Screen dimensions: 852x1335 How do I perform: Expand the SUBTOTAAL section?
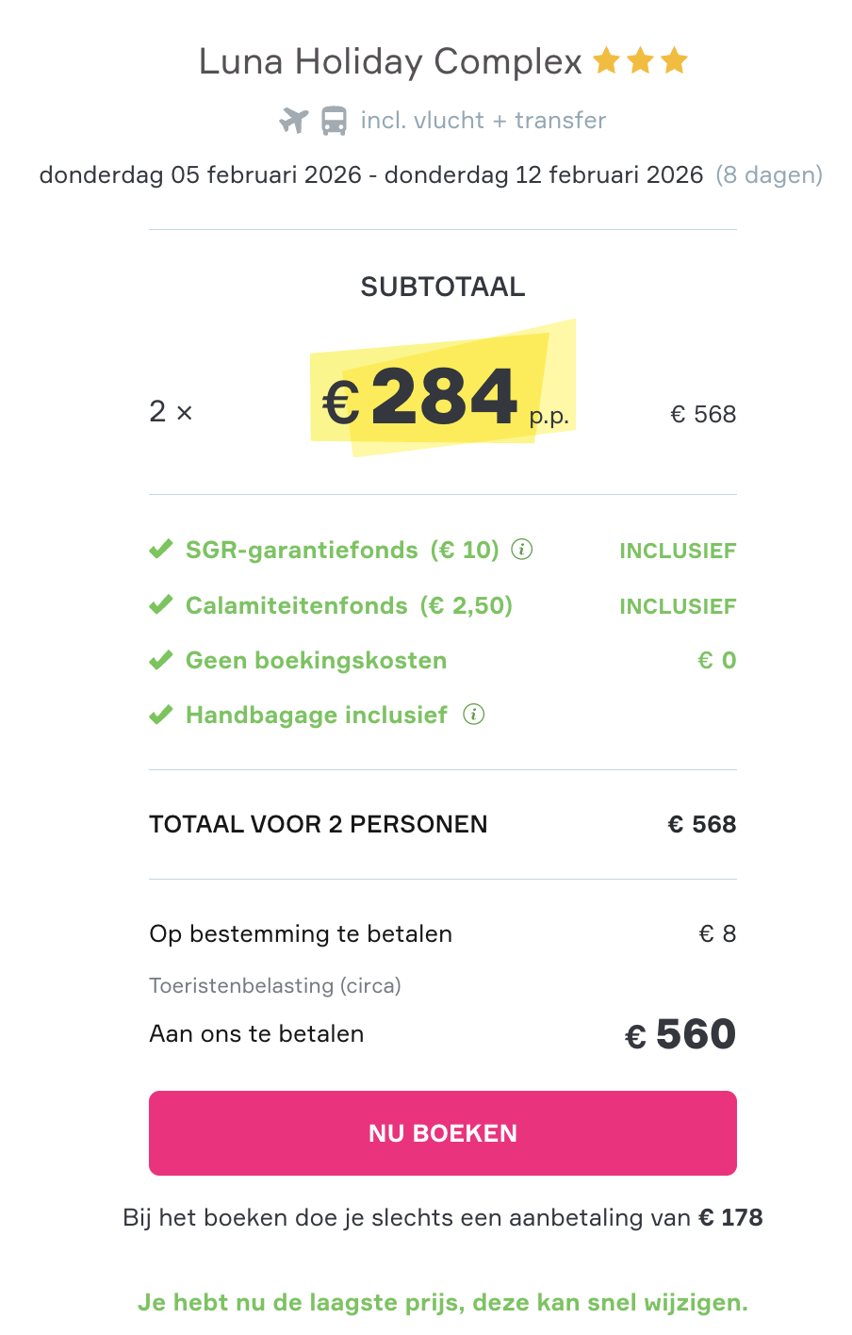pyautogui.click(x=443, y=287)
